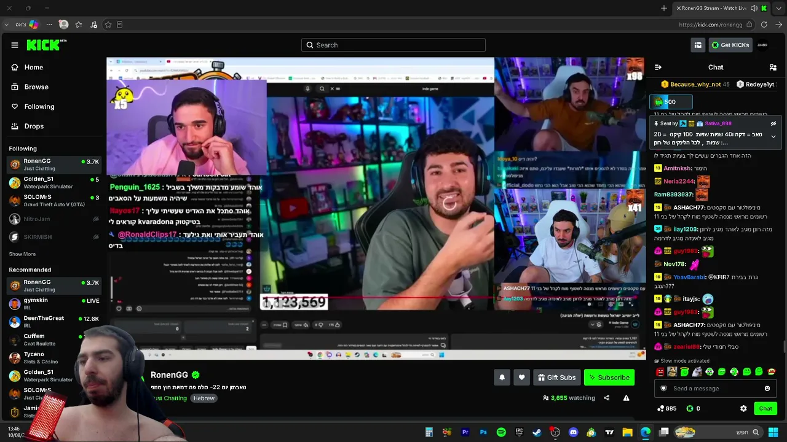
Task: Open the Edge profile icon
Action: [x=63, y=25]
